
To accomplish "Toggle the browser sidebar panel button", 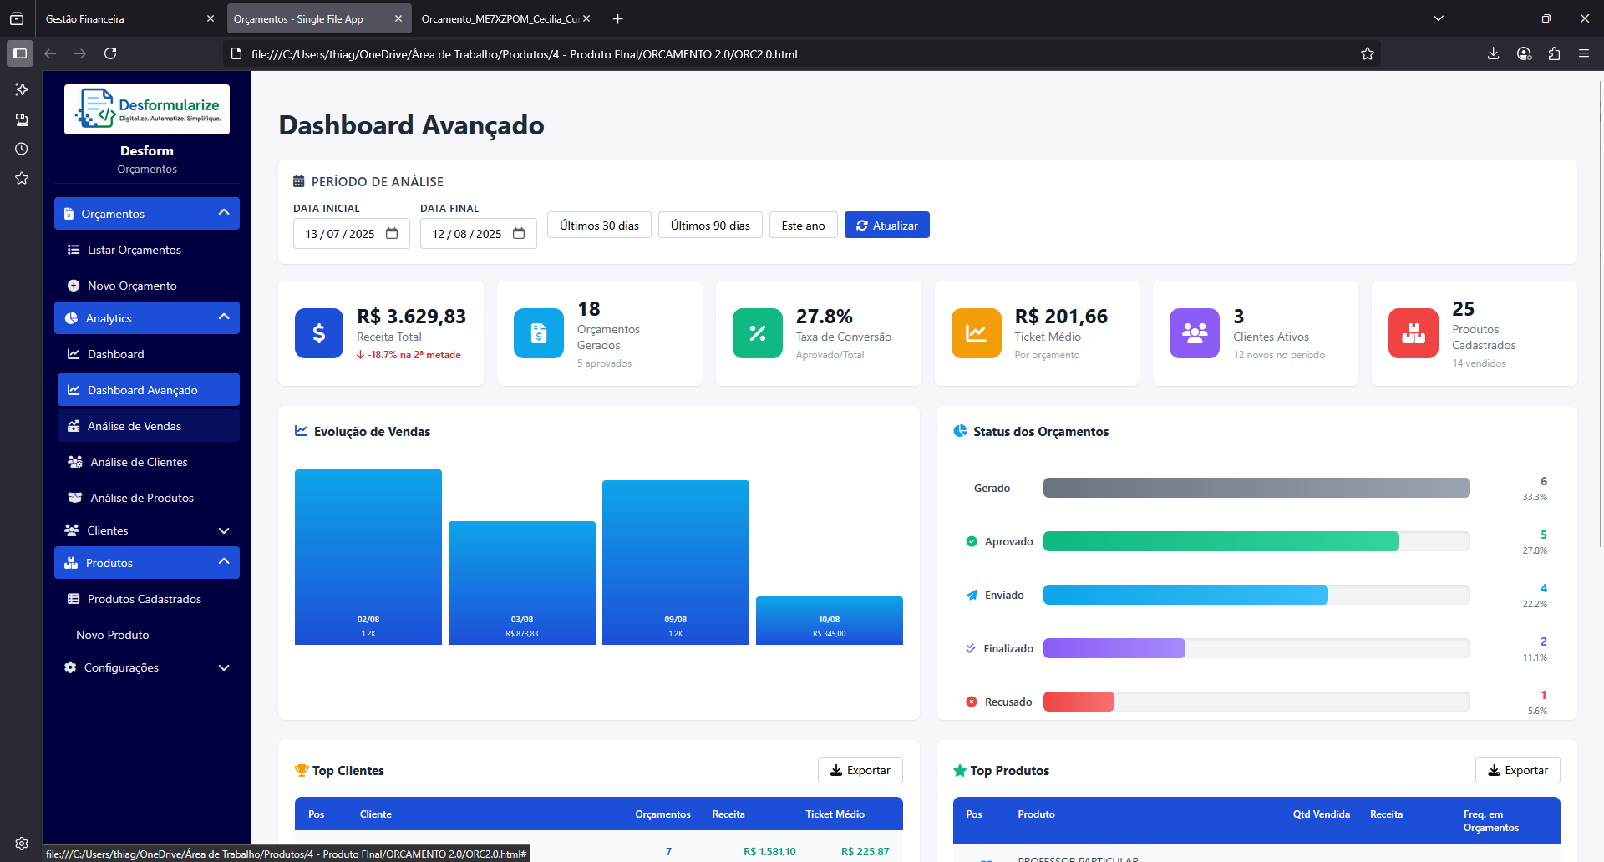I will coord(20,54).
